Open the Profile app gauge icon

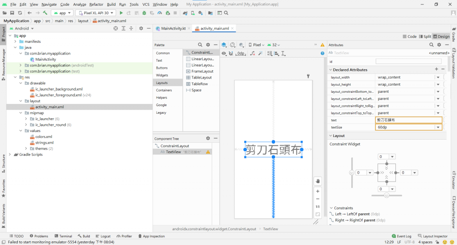pos(160,13)
